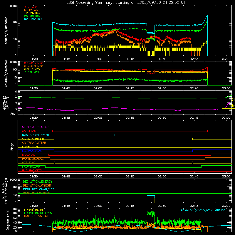Click the 01:45 tick label under flags panel
Viewport: 235px width, 235px height.
pos(66,177)
